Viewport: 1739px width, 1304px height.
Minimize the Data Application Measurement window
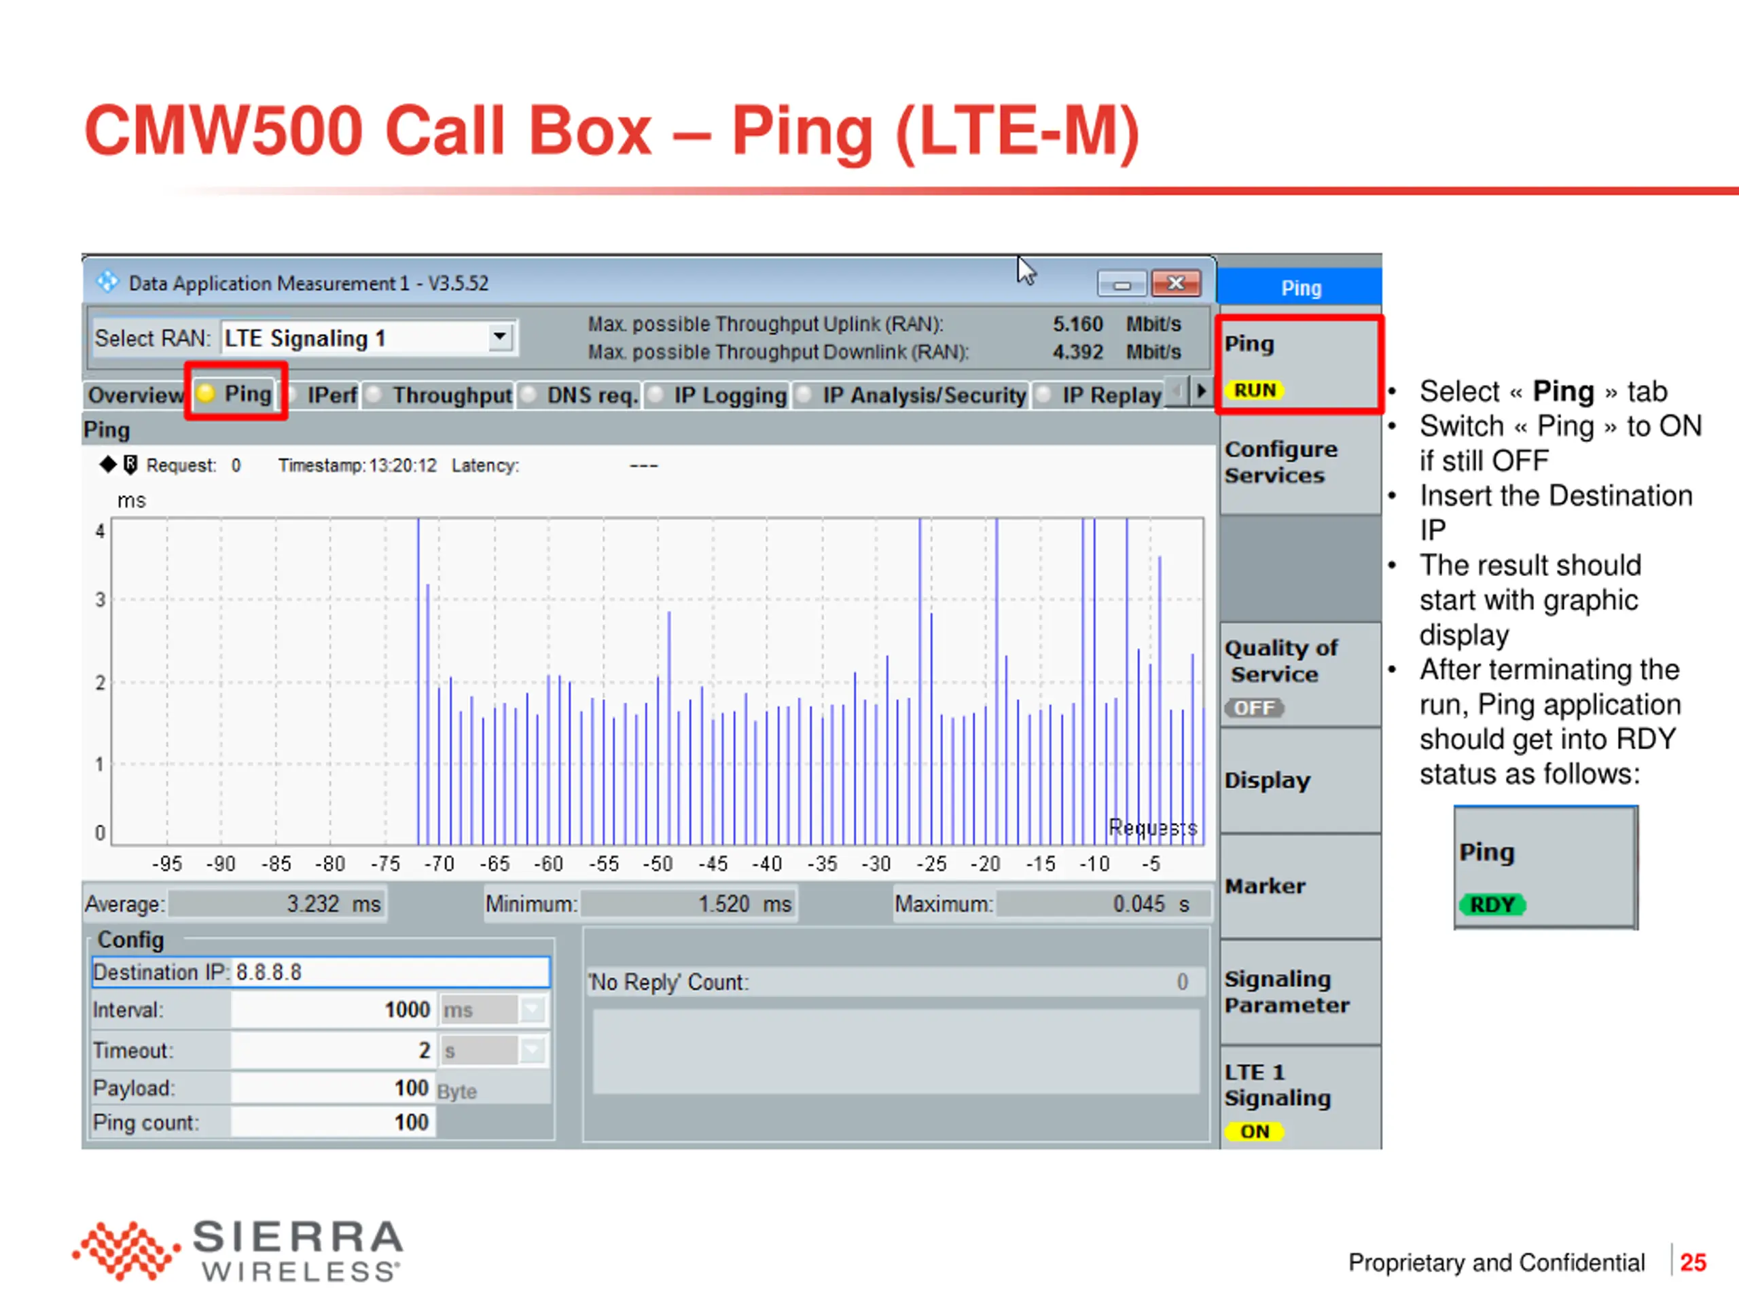[x=1122, y=283]
